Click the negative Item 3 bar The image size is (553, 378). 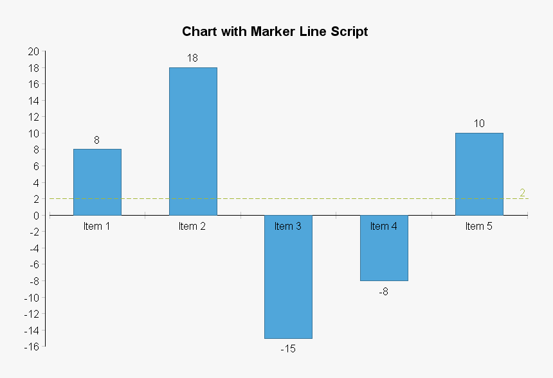click(288, 282)
